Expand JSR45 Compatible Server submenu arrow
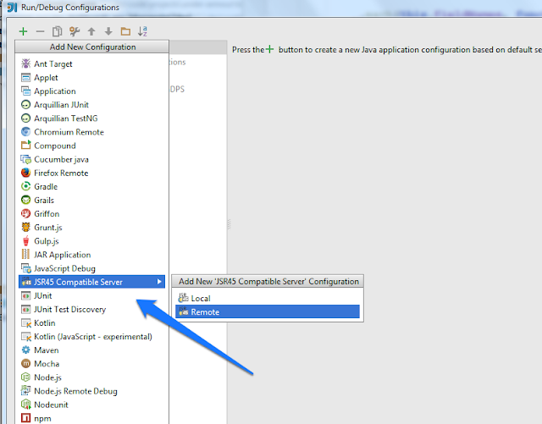542x424 pixels. [x=159, y=282]
